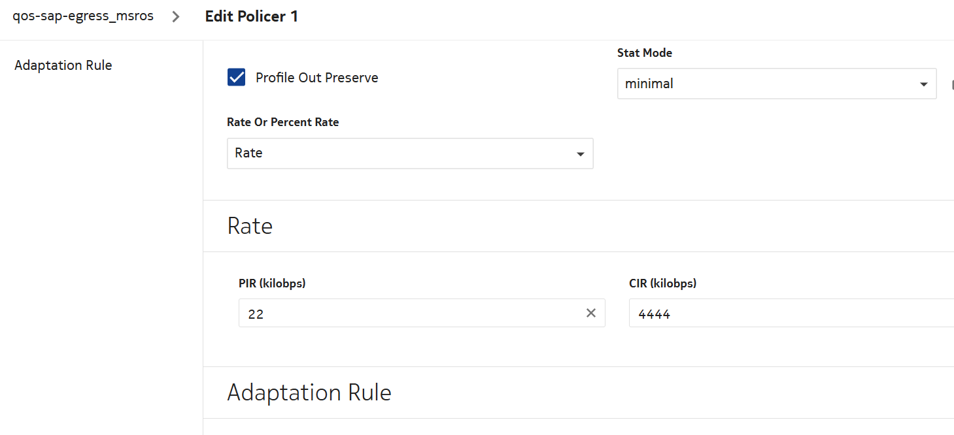
Task: Open the Stat Mode dropdown showing minimal
Action: (765, 84)
